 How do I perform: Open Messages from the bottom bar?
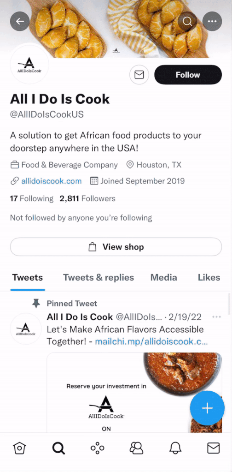(214, 448)
